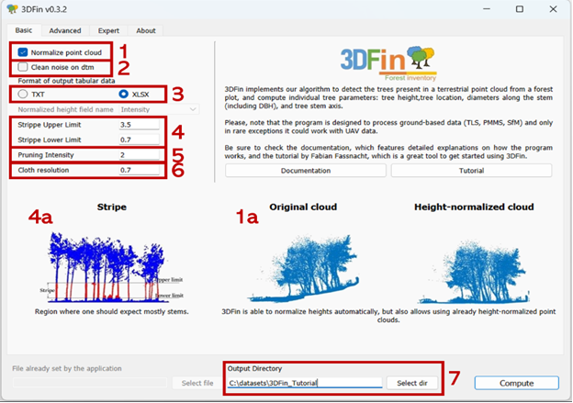Screen dimensions: 573x403
Task: Open Normalized height field name dropdown
Action: coord(159,109)
